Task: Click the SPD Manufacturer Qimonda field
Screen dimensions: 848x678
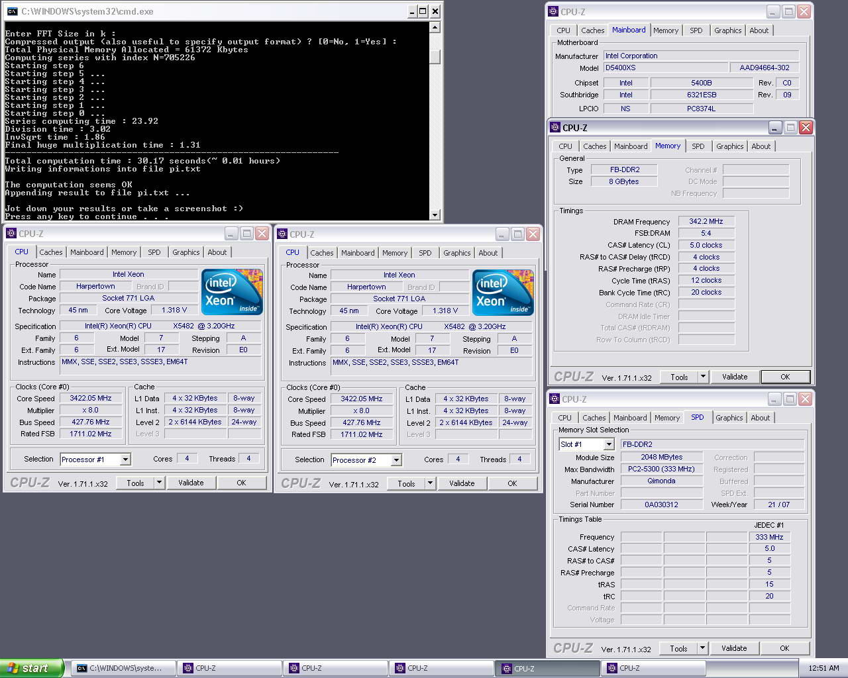Action: click(x=662, y=481)
